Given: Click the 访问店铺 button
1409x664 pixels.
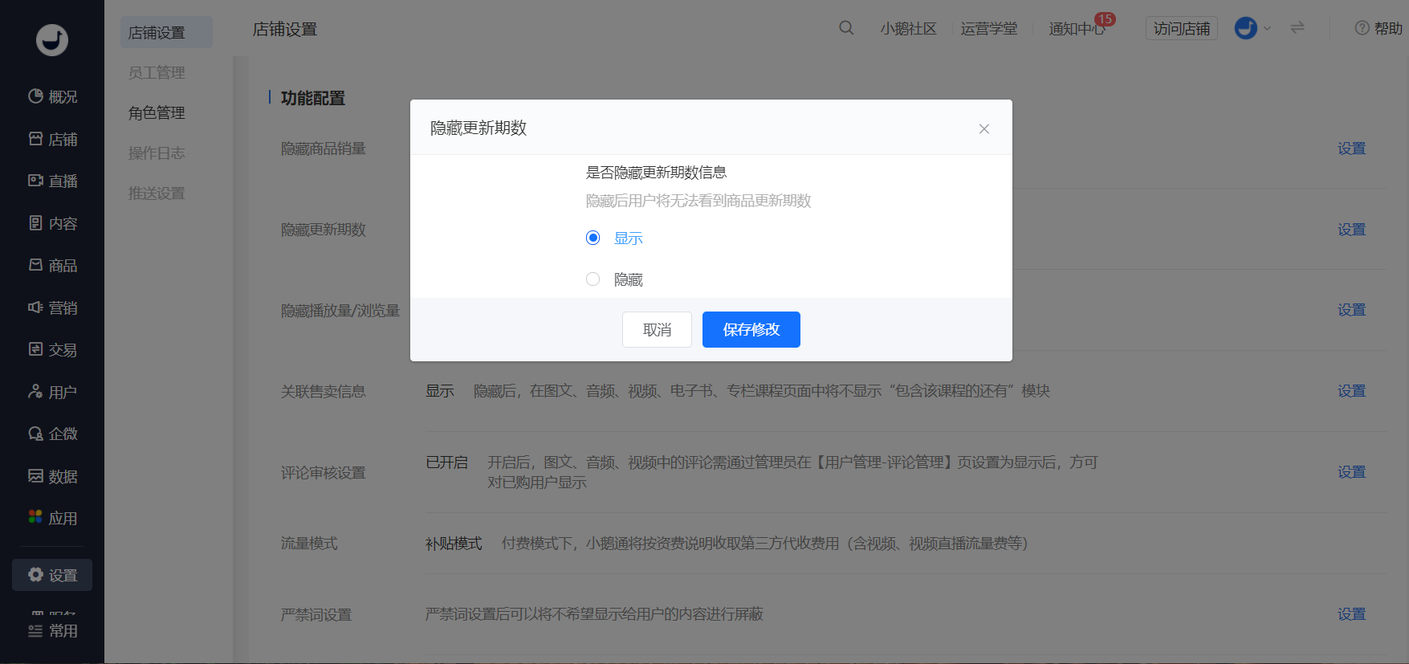Looking at the screenshot, I should [x=1182, y=28].
